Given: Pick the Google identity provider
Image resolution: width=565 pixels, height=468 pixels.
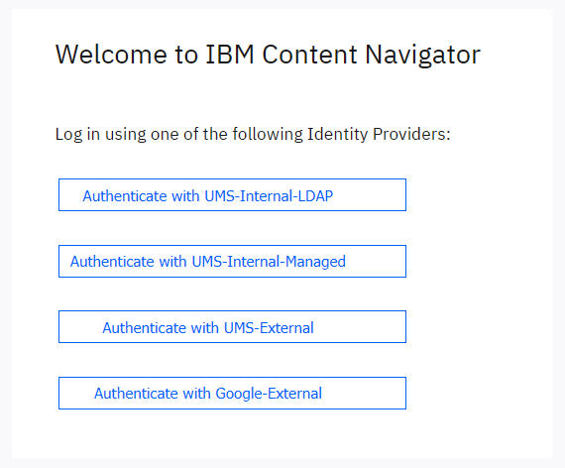Looking at the screenshot, I should click(232, 393).
